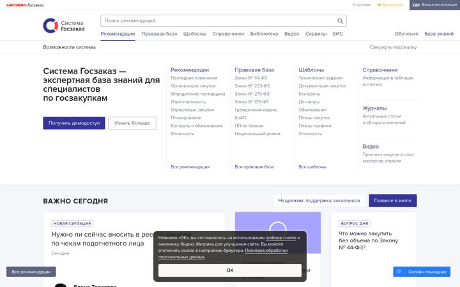Open Планы закупок link
Viewport: 460px width, 287px height.
point(314,118)
